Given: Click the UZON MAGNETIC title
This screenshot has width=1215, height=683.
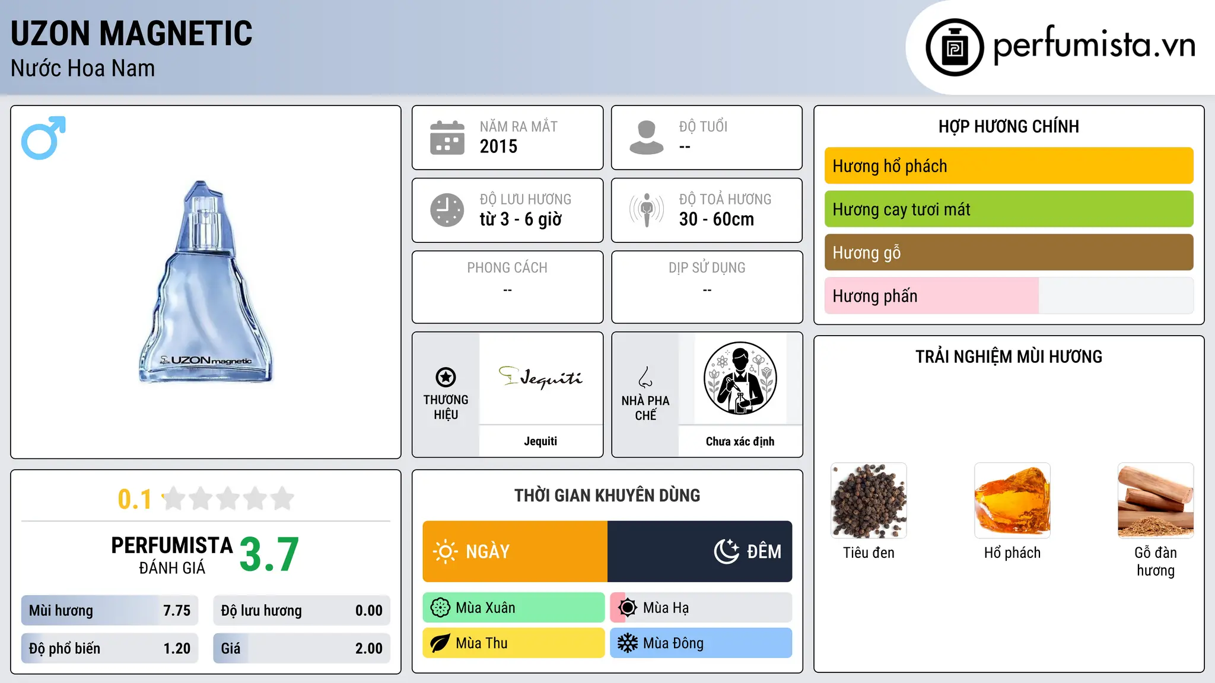Looking at the screenshot, I should coord(132,33).
